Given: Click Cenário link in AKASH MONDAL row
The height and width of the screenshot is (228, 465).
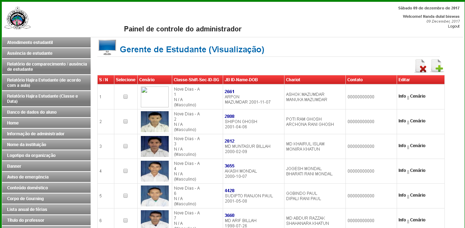Looking at the screenshot, I should [x=418, y=170].
